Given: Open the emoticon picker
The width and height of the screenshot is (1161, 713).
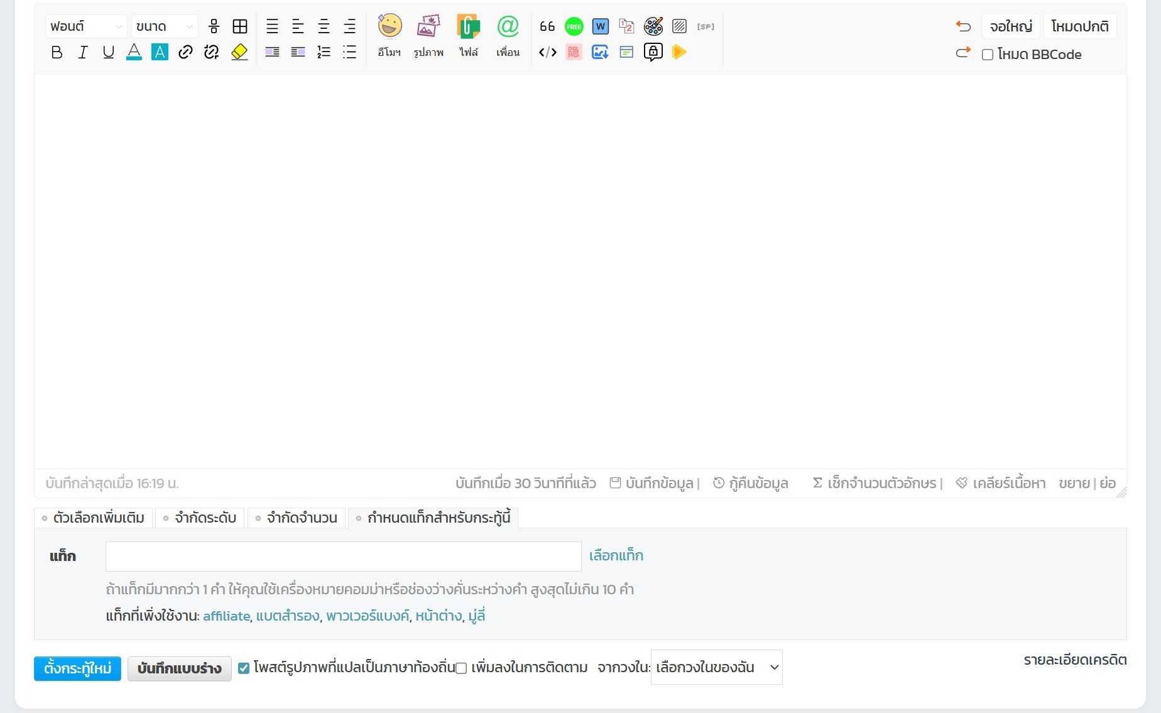Looking at the screenshot, I should click(x=390, y=36).
